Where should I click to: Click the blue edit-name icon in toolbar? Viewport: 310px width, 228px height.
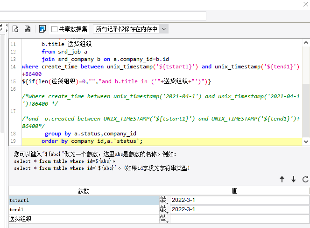coord(42,29)
